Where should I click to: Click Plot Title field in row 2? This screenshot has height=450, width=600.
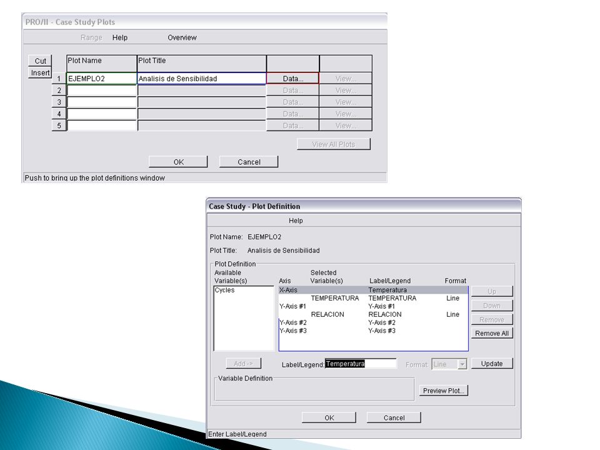(202, 90)
